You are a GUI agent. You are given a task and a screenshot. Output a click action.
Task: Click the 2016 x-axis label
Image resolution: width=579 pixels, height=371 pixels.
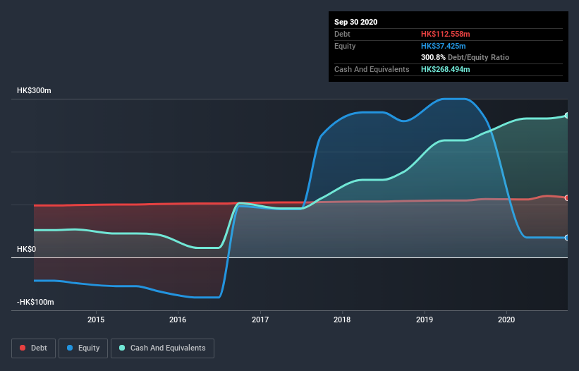178,320
